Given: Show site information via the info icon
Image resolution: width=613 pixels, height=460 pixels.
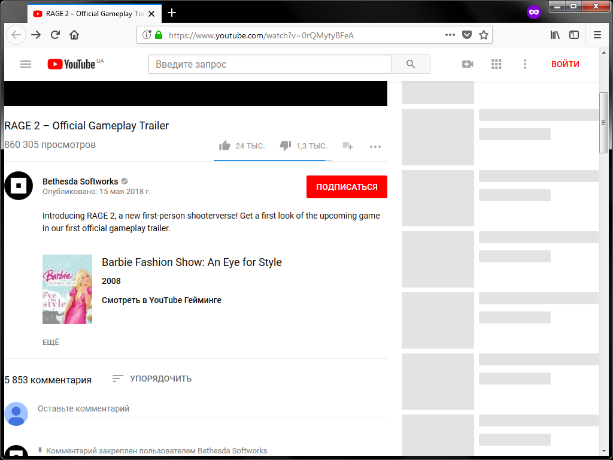Looking at the screenshot, I should pyautogui.click(x=147, y=35).
